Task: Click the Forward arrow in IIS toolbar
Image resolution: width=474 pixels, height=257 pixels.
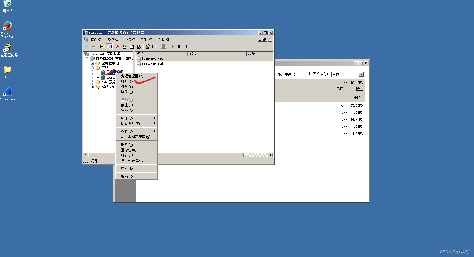Action: pyautogui.click(x=93, y=47)
